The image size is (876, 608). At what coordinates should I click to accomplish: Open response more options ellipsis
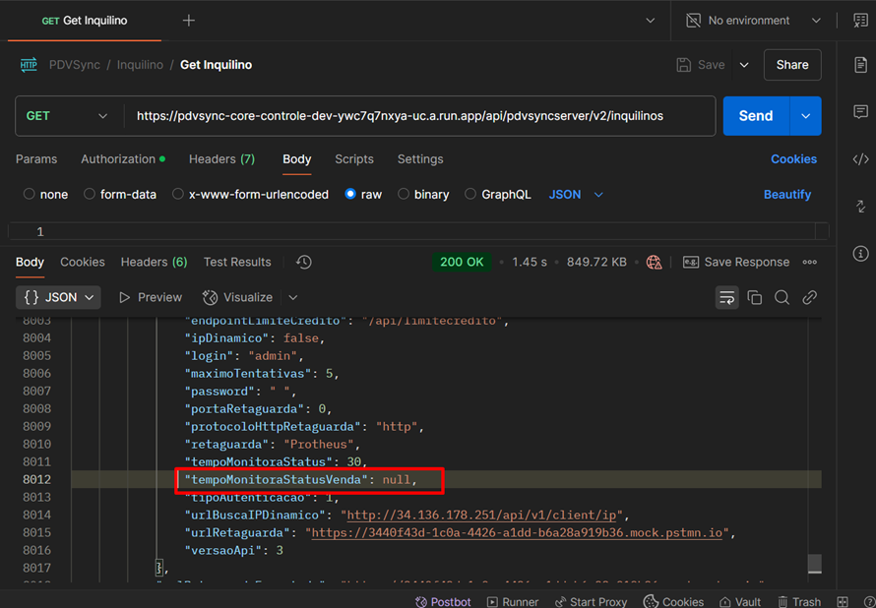[x=809, y=262]
